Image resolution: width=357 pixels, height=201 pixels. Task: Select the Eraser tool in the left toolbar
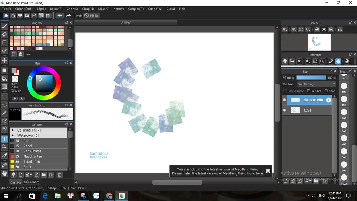pos(5,34)
